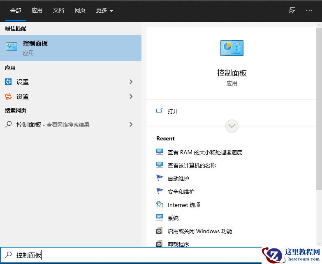Viewport: 322px width, 264px height.
Task: Click the scrollbar up arrow in preview pane
Action: coord(319,25)
